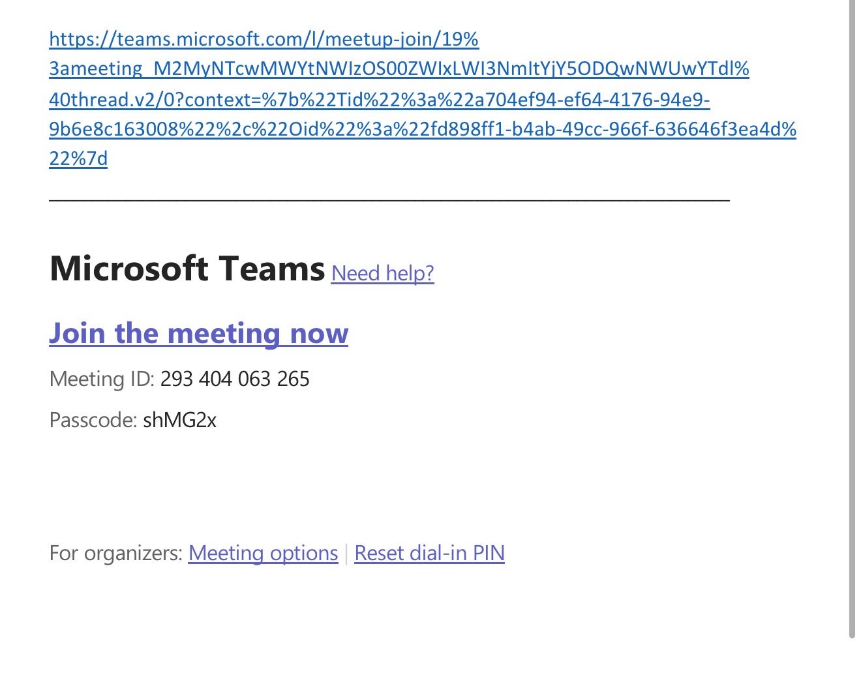
Task: Open Meeting options for organizers
Action: click(263, 553)
